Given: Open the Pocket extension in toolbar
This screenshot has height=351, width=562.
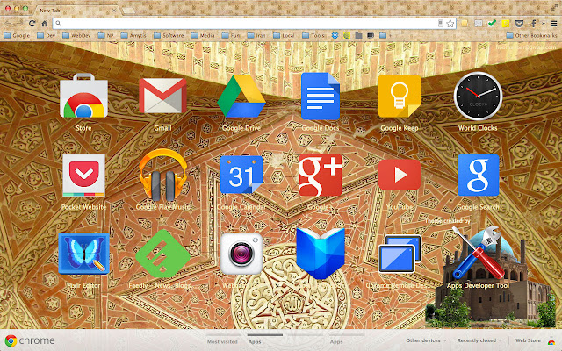Looking at the screenshot, I should point(519,24).
